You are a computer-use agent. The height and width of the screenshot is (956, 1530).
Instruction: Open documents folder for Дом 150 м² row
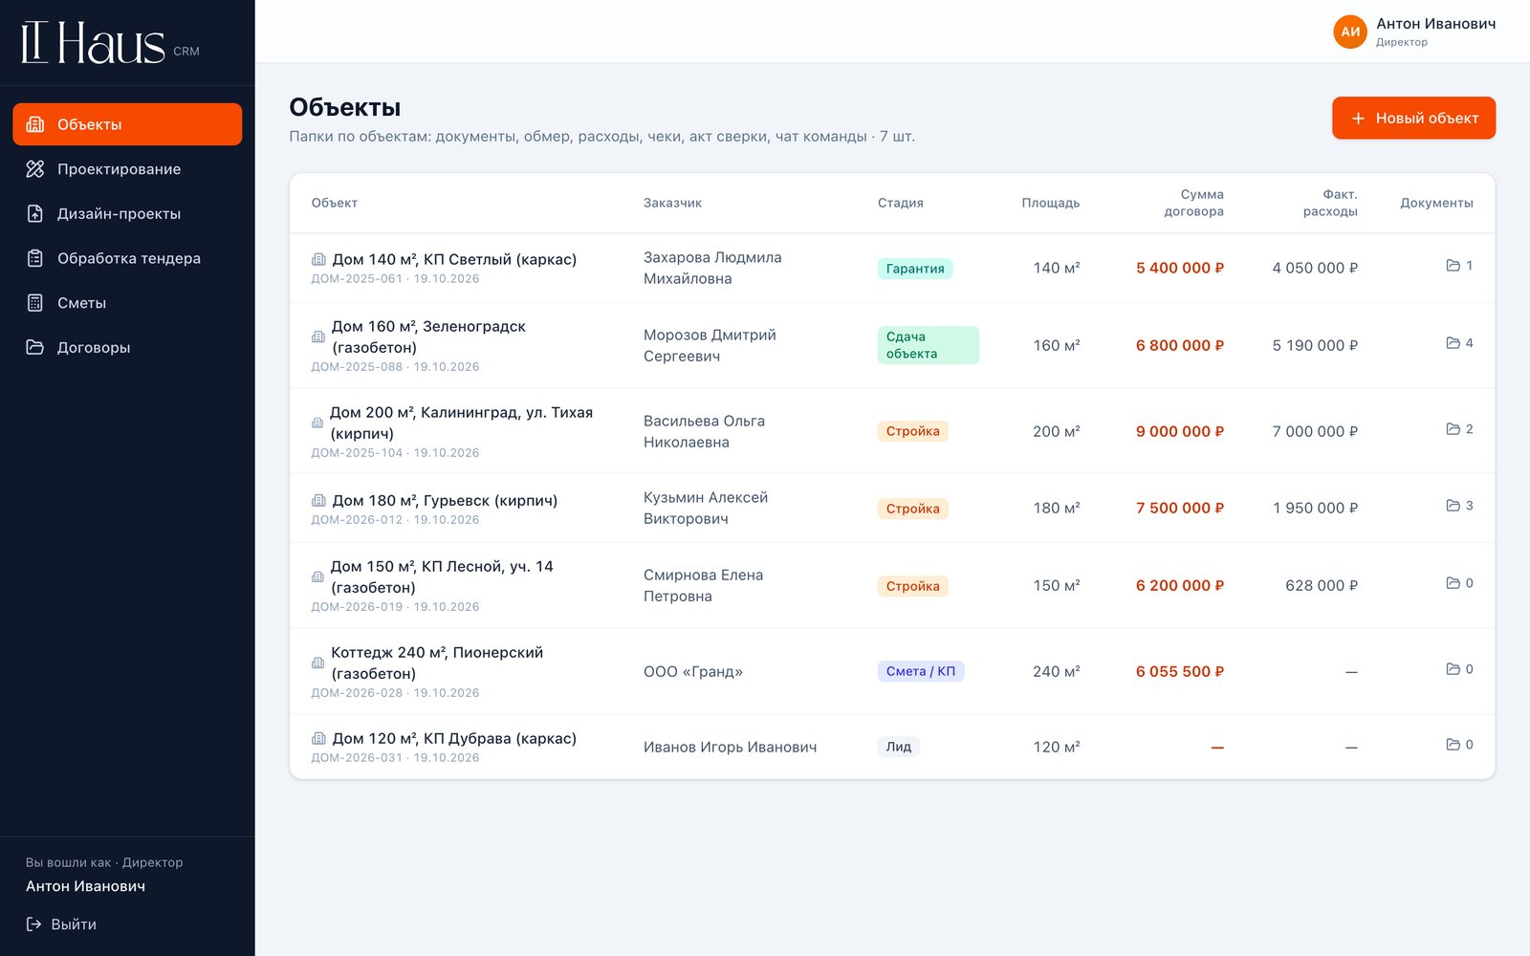pos(1459,583)
